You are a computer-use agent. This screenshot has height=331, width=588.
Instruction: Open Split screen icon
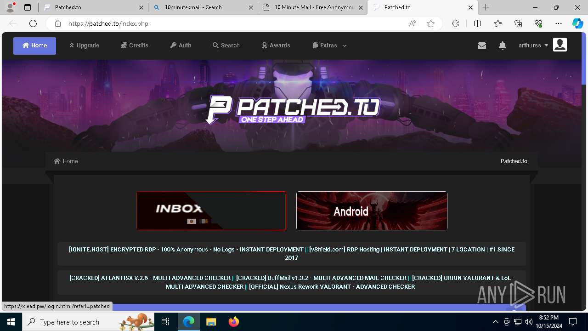(477, 23)
